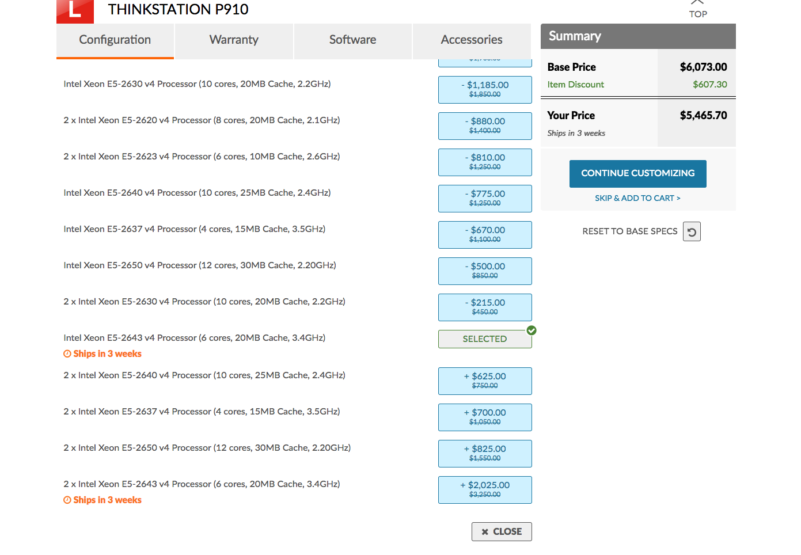Image resolution: width=801 pixels, height=555 pixels.
Task: Add dual E5-2637 v4 for + $700.00
Action: (x=485, y=417)
